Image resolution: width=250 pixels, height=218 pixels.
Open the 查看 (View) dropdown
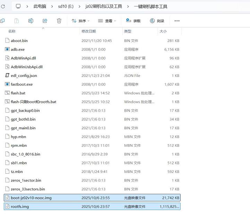pyautogui.click(x=107, y=21)
